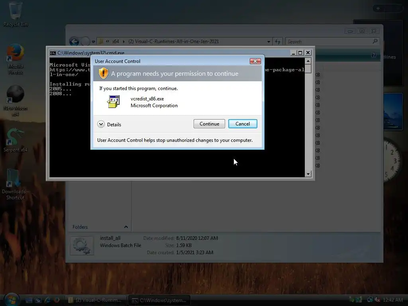The width and height of the screenshot is (408, 306).
Task: Click the install_all batch file preview icon
Action: click(x=82, y=245)
